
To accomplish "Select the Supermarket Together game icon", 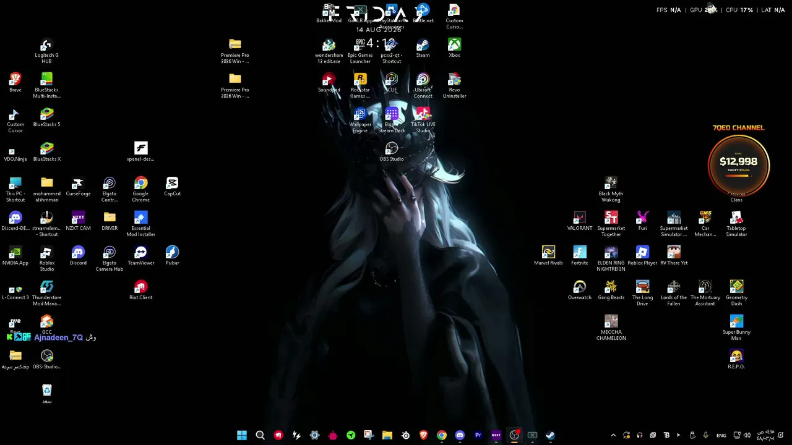I will 611,224.
